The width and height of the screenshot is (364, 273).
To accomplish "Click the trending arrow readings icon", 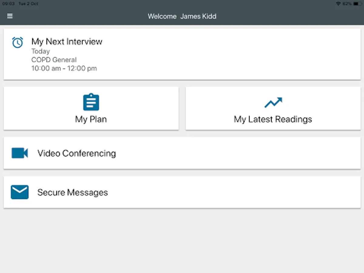I will [273, 103].
